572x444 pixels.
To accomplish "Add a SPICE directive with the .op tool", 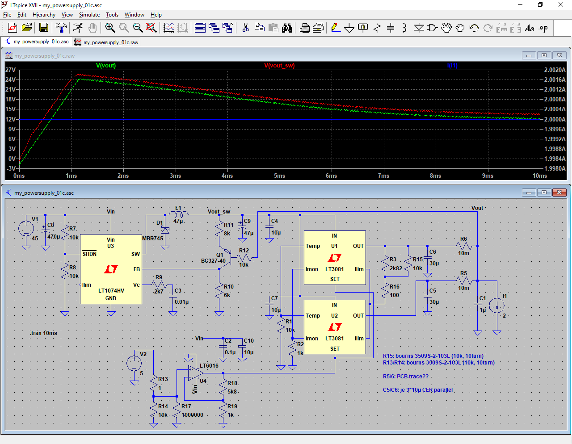I will pyautogui.click(x=543, y=28).
